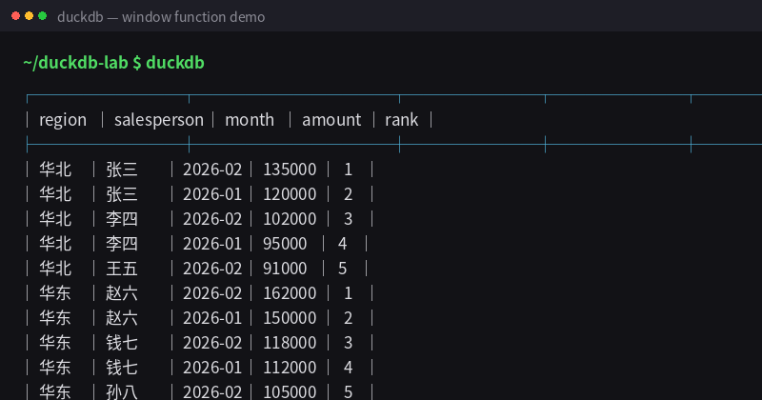Select the amount value 120000
This screenshot has width=762, height=400.
[290, 194]
